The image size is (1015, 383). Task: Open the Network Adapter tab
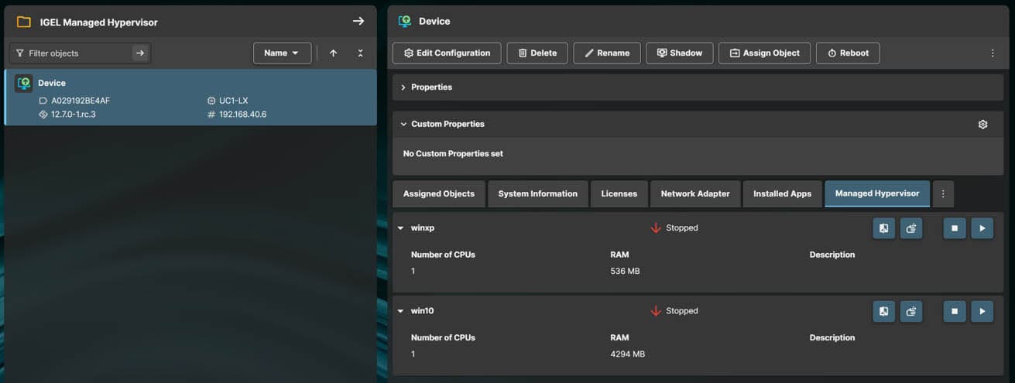point(695,193)
